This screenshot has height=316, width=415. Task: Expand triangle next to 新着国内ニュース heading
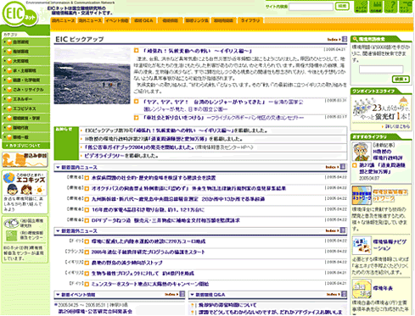pyautogui.click(x=58, y=168)
